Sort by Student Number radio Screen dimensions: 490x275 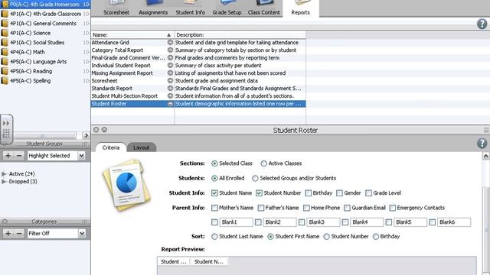327,237
